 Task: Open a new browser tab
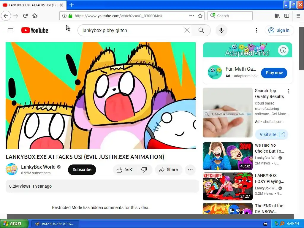point(72,5)
